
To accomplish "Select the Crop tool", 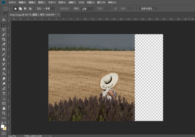I will tap(4, 39).
